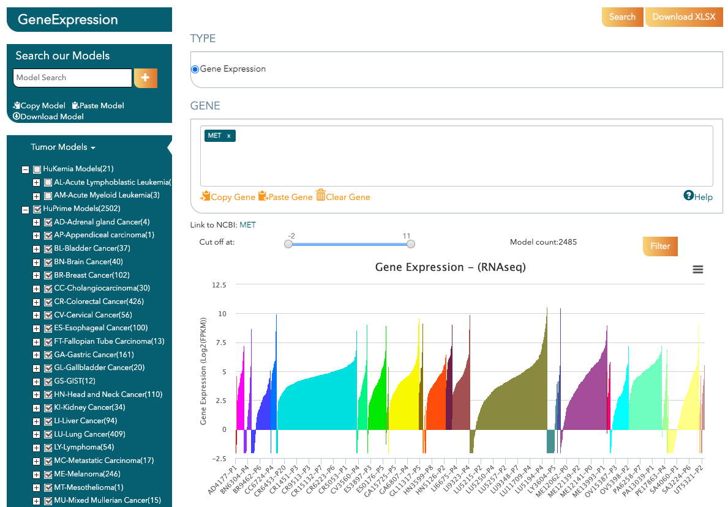
Task: Click the Paste Model icon
Action: pyautogui.click(x=75, y=106)
